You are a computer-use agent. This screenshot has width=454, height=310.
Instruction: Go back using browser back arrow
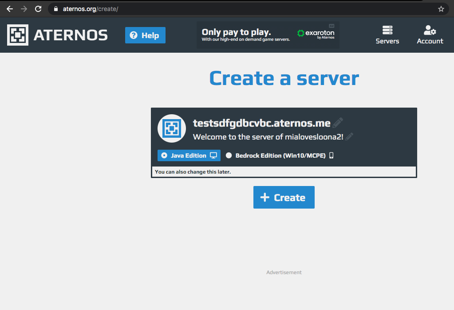[10, 9]
